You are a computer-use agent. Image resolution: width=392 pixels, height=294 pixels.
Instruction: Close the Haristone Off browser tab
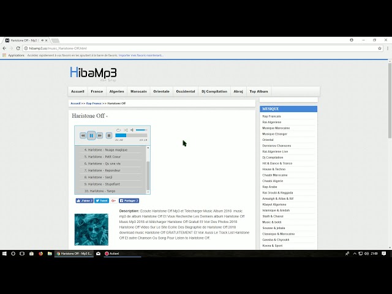tap(47, 40)
